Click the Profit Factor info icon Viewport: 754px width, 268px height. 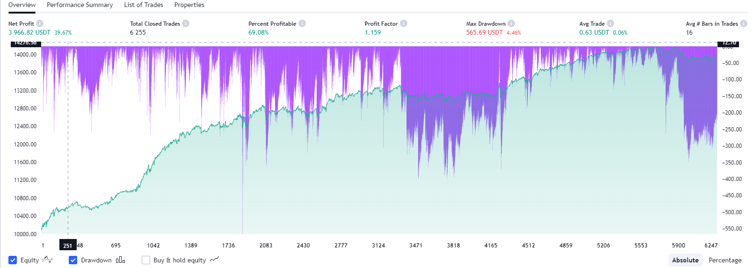[404, 23]
